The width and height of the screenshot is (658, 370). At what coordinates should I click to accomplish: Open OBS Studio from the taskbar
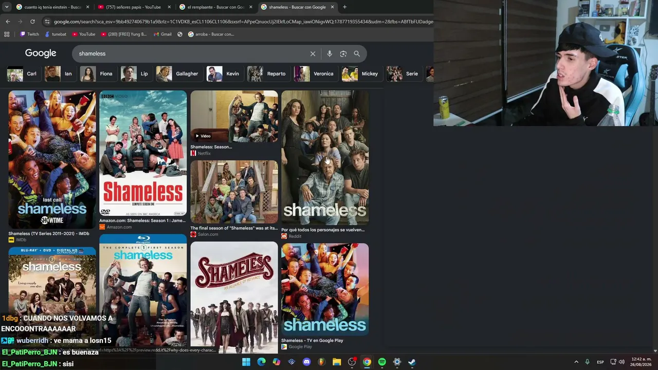coord(352,362)
